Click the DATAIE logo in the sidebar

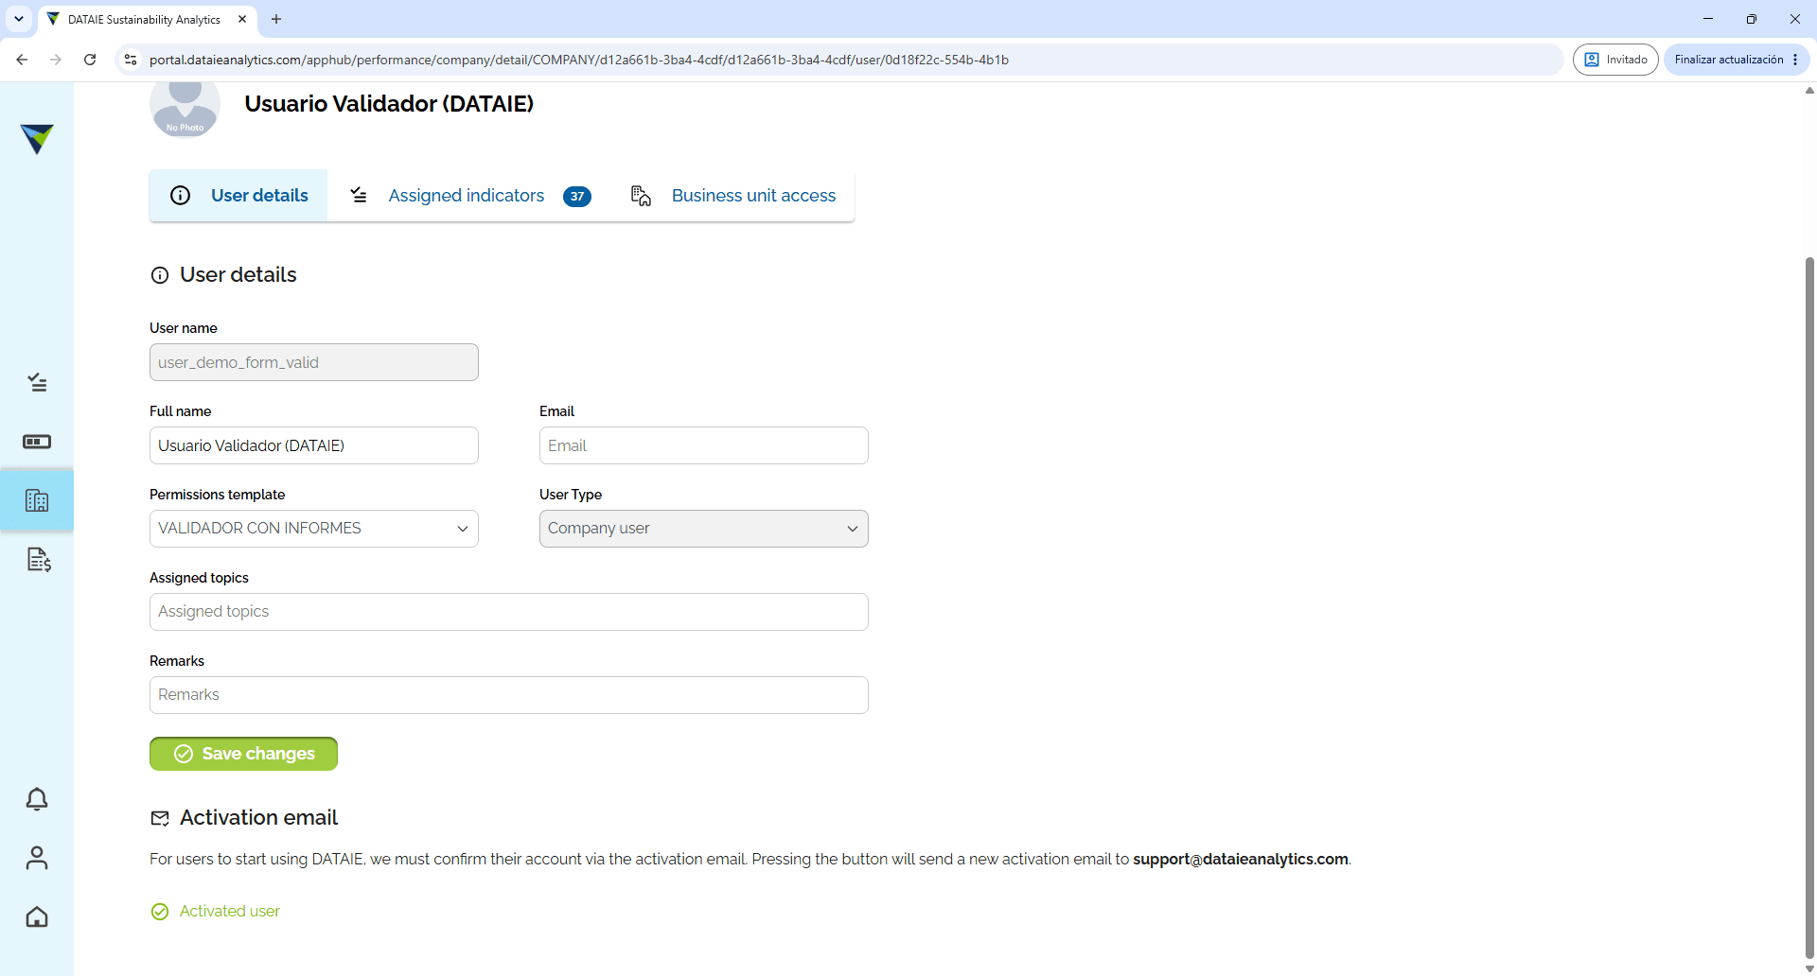[37, 139]
